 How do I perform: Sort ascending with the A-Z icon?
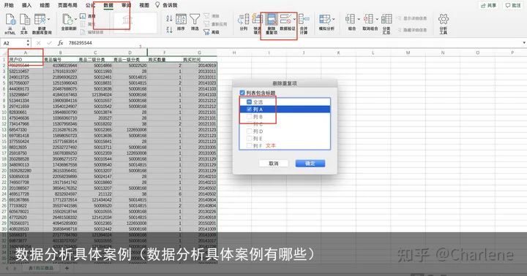click(x=169, y=18)
